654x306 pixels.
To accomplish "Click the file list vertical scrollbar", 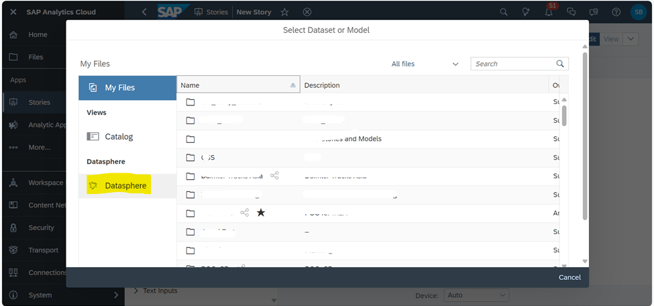I will pos(564,115).
